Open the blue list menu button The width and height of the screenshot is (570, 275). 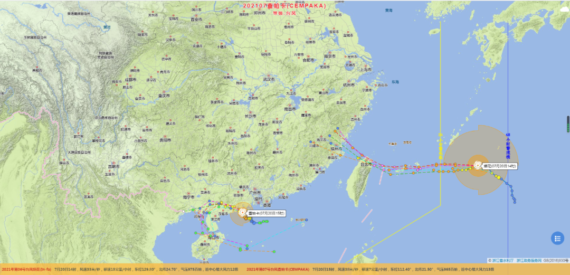click(557, 238)
